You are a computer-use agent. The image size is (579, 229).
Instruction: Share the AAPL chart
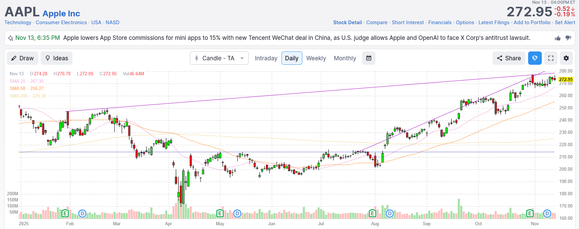509,58
